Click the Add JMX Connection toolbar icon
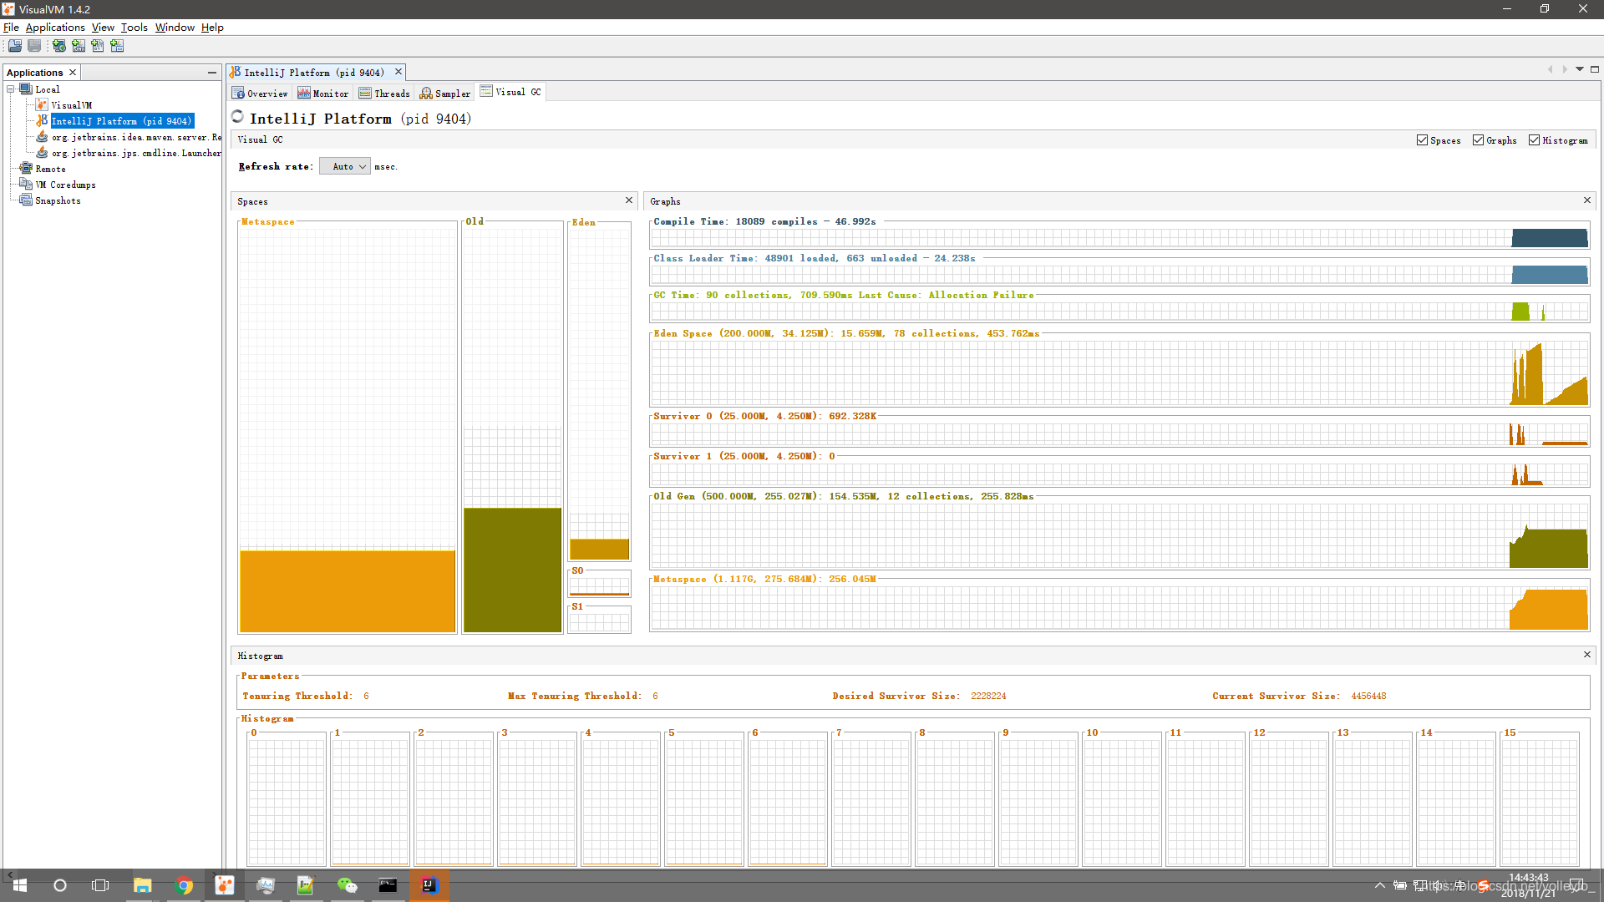 (79, 46)
